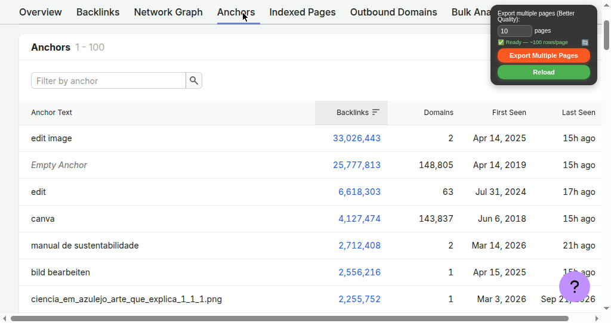Switch to the Overview tab
Viewport: 611px width, 323px height.
click(x=41, y=12)
